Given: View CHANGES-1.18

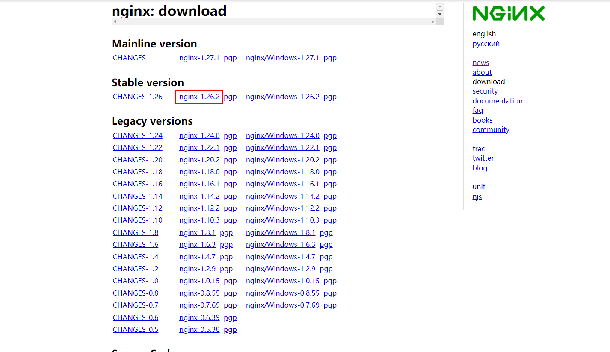Looking at the screenshot, I should click(138, 172).
